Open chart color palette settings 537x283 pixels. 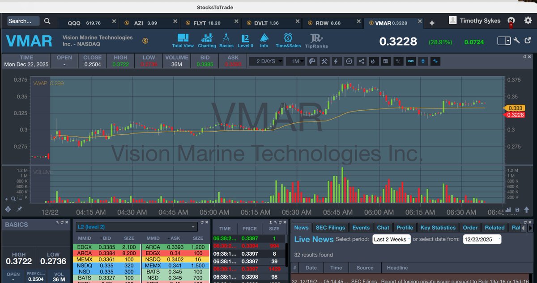[x=313, y=61]
